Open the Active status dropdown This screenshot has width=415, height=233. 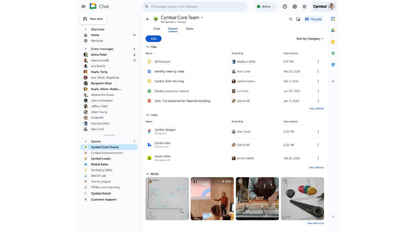click(x=266, y=6)
